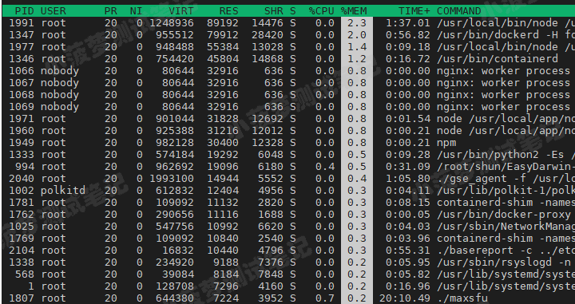Screen dimensions: 575x304
Task: Click the COMMAND column header
Action: coord(458,11)
